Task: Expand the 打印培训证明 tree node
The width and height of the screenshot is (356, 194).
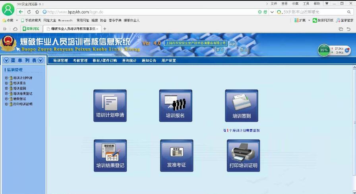Action: pyautogui.click(x=6, y=104)
